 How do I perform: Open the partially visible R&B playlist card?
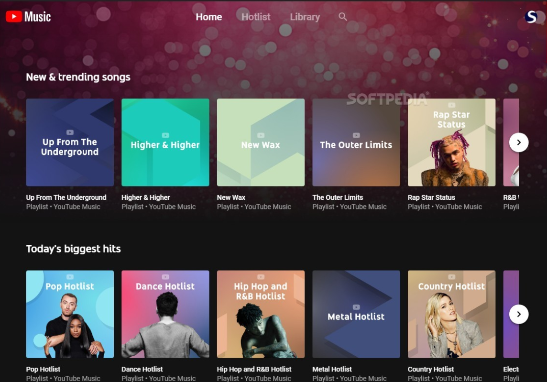click(511, 142)
